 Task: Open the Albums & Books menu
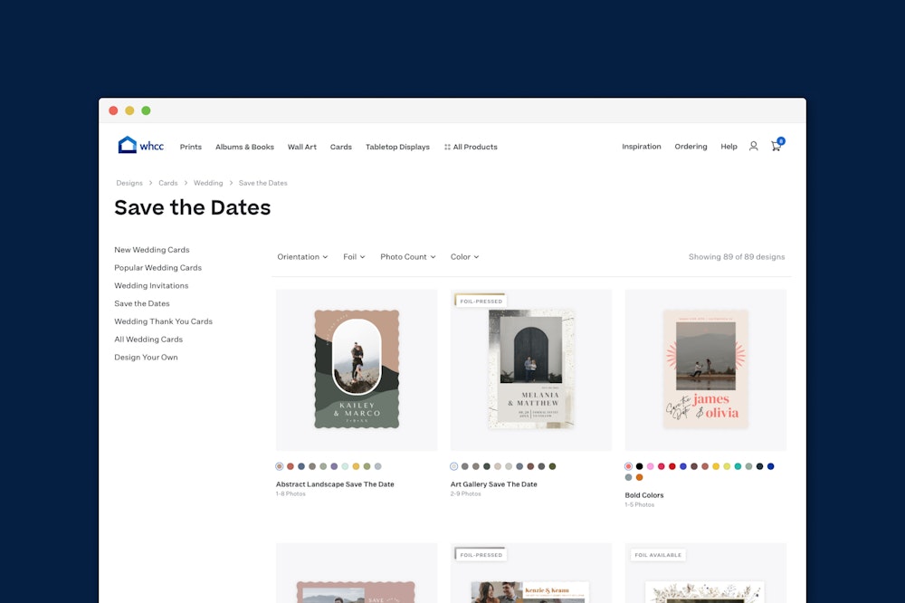(244, 147)
